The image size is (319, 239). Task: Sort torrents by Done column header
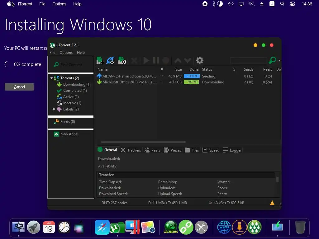(x=194, y=69)
